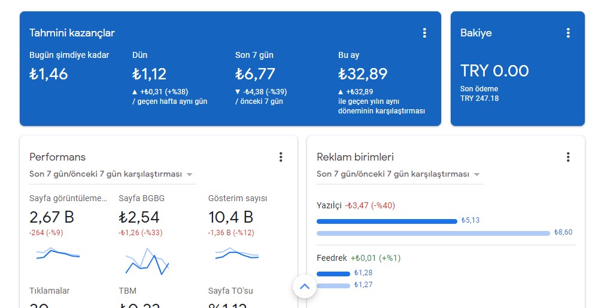Select the Sayfa BGBG metric
Screen dimensions: 601x308
[141, 198]
